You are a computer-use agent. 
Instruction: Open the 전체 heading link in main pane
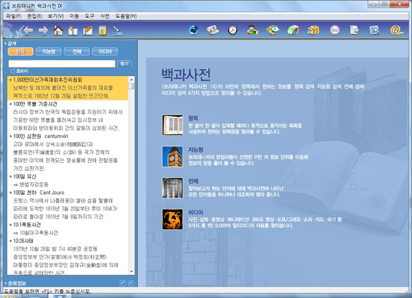[x=194, y=181]
